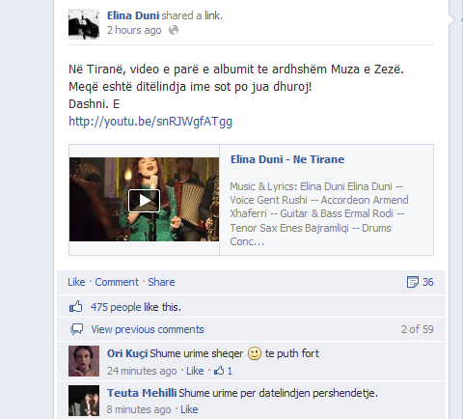This screenshot has width=463, height=419.
Task: Click the globe privacy icon
Action: click(174, 30)
